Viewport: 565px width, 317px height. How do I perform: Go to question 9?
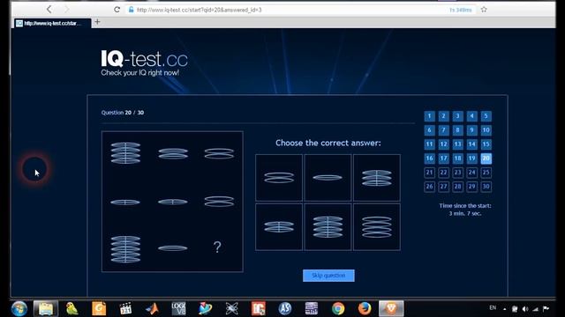471,130
